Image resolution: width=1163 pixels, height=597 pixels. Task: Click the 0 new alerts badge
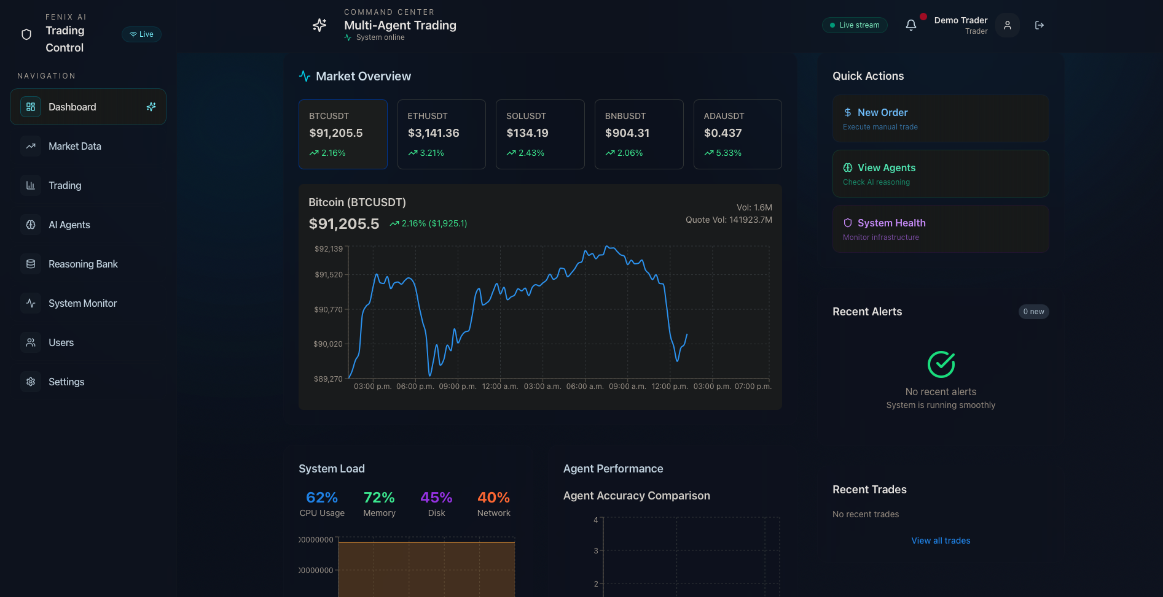1033,312
